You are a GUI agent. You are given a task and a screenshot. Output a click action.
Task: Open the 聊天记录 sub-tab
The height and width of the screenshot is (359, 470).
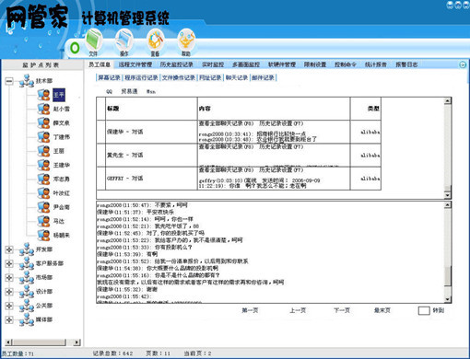[237, 77]
